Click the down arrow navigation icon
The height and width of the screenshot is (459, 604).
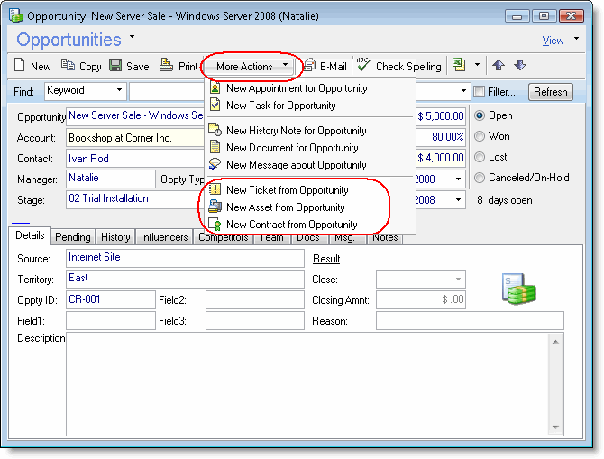(519, 66)
